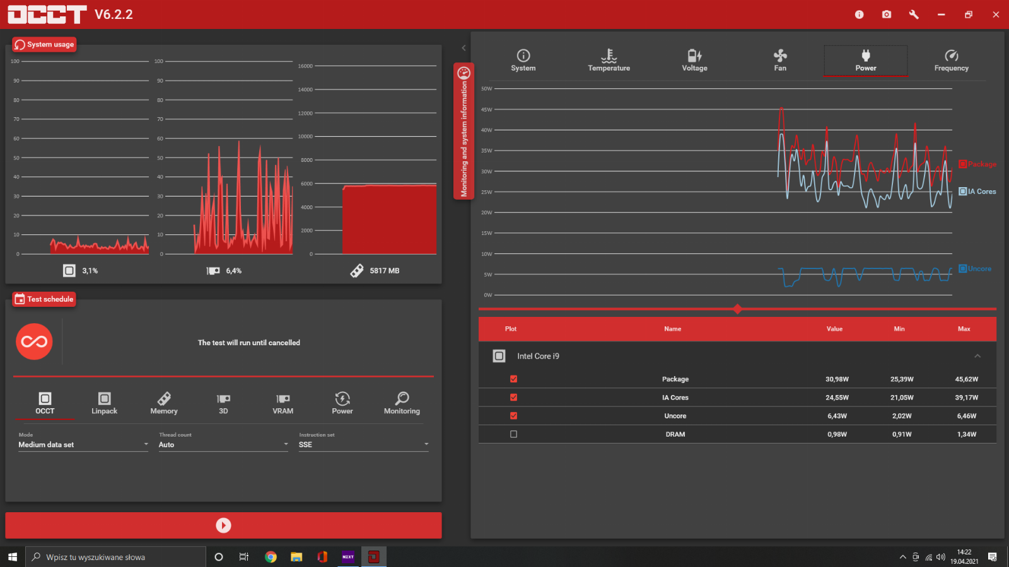This screenshot has width=1009, height=567.
Task: Click the CPU usage icon 3,1%
Action: pos(69,270)
